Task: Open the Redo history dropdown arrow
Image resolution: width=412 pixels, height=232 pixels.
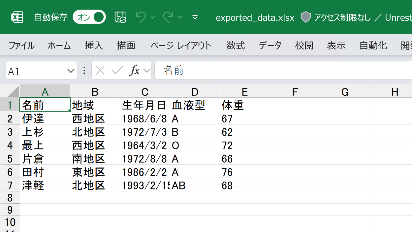Action: coord(180,17)
